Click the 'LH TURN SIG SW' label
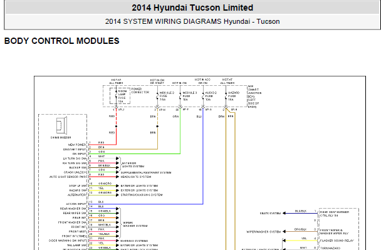The width and height of the screenshot is (381, 250). 75,159
